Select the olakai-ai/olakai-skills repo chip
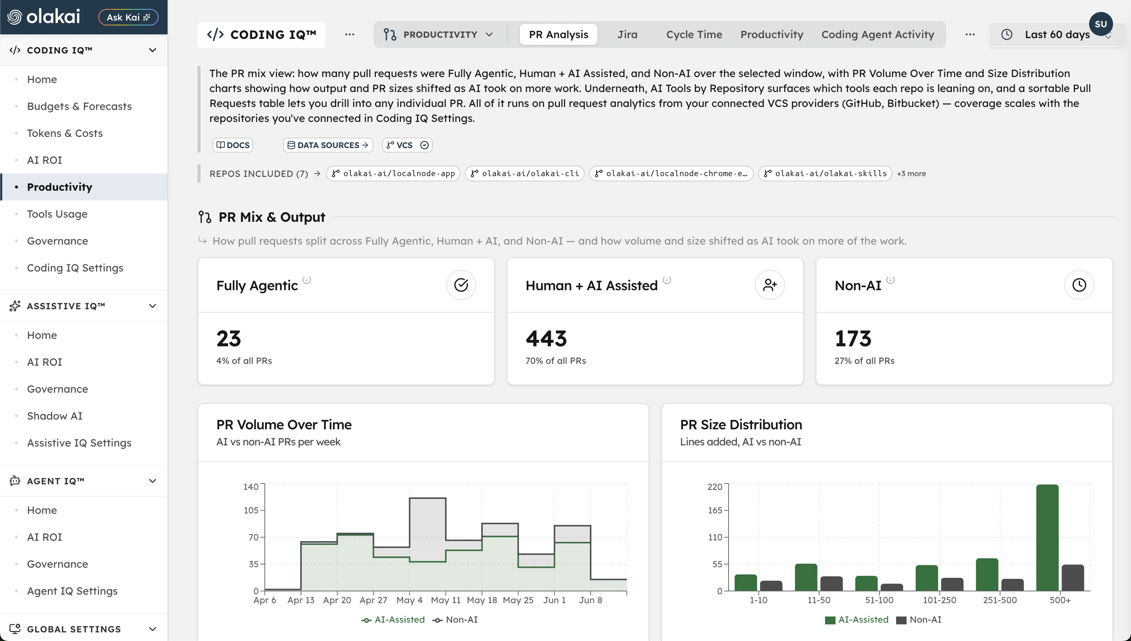Viewport: 1131px width, 641px height. click(x=825, y=174)
